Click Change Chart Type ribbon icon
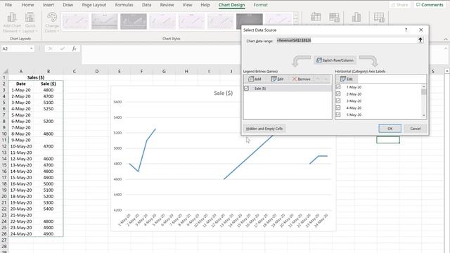450x253 pixels. coord(356,17)
